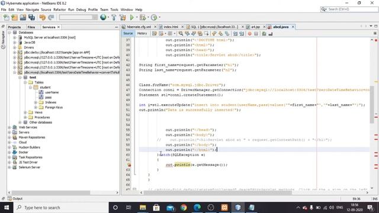This screenshot has height=213, width=379.
Task: Open Microsoft Edge from the taskbar
Action: (197, 208)
